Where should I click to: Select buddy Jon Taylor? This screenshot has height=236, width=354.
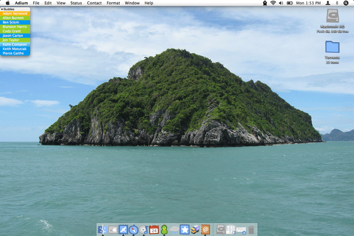(x=15, y=40)
